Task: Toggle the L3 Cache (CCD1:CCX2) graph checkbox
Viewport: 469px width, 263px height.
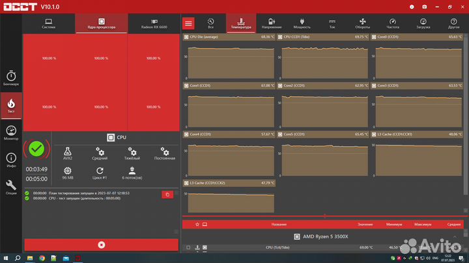Action: point(187,183)
